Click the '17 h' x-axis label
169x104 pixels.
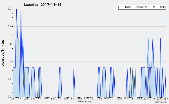click(126, 98)
